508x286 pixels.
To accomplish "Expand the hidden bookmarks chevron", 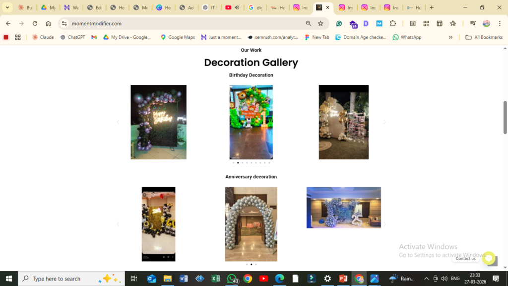I will [x=450, y=37].
